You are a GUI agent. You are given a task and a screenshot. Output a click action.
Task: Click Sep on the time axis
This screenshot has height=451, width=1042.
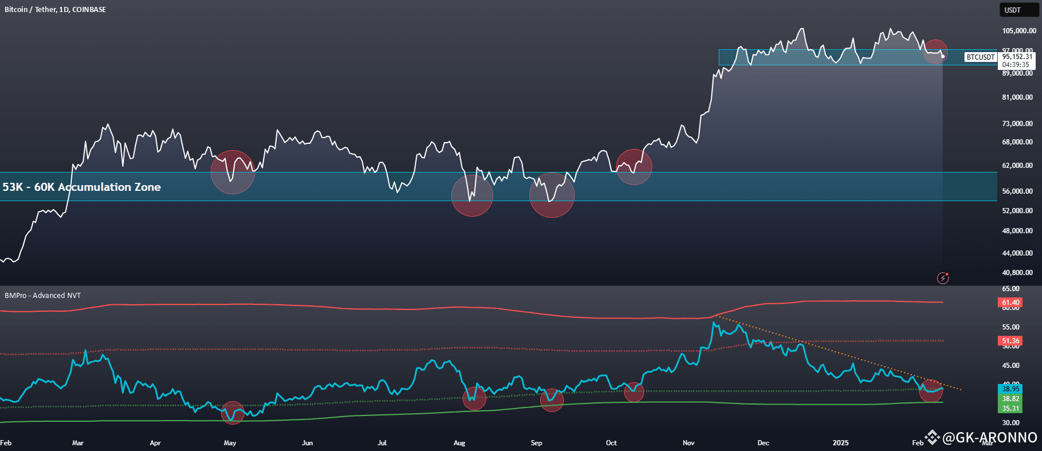(536, 443)
